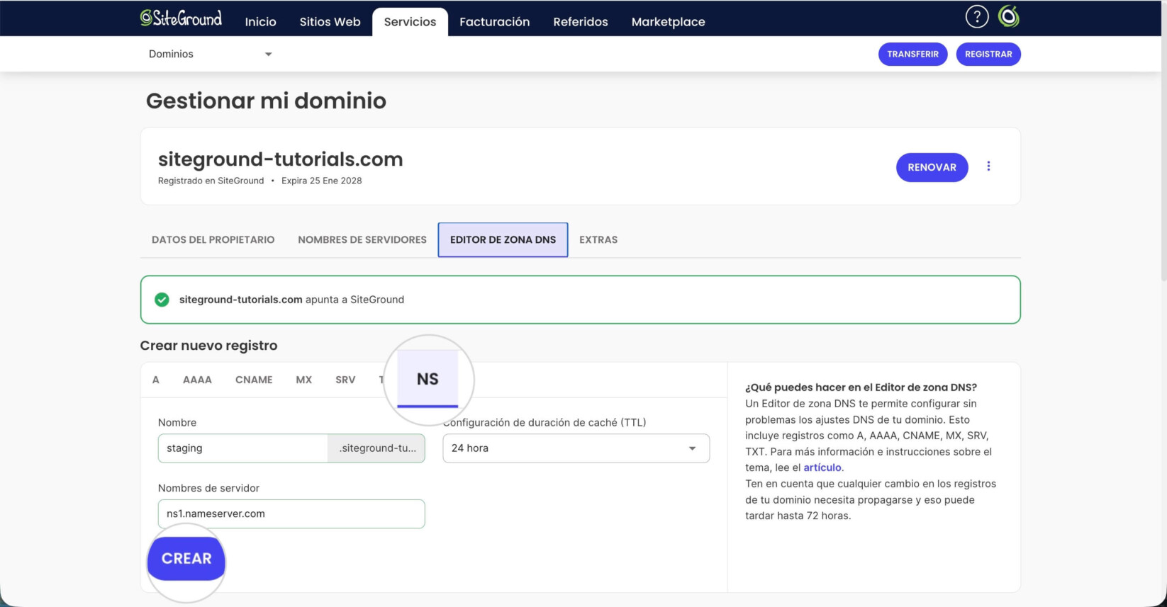The width and height of the screenshot is (1167, 607).
Task: Click the RENOVAR button
Action: (932, 167)
